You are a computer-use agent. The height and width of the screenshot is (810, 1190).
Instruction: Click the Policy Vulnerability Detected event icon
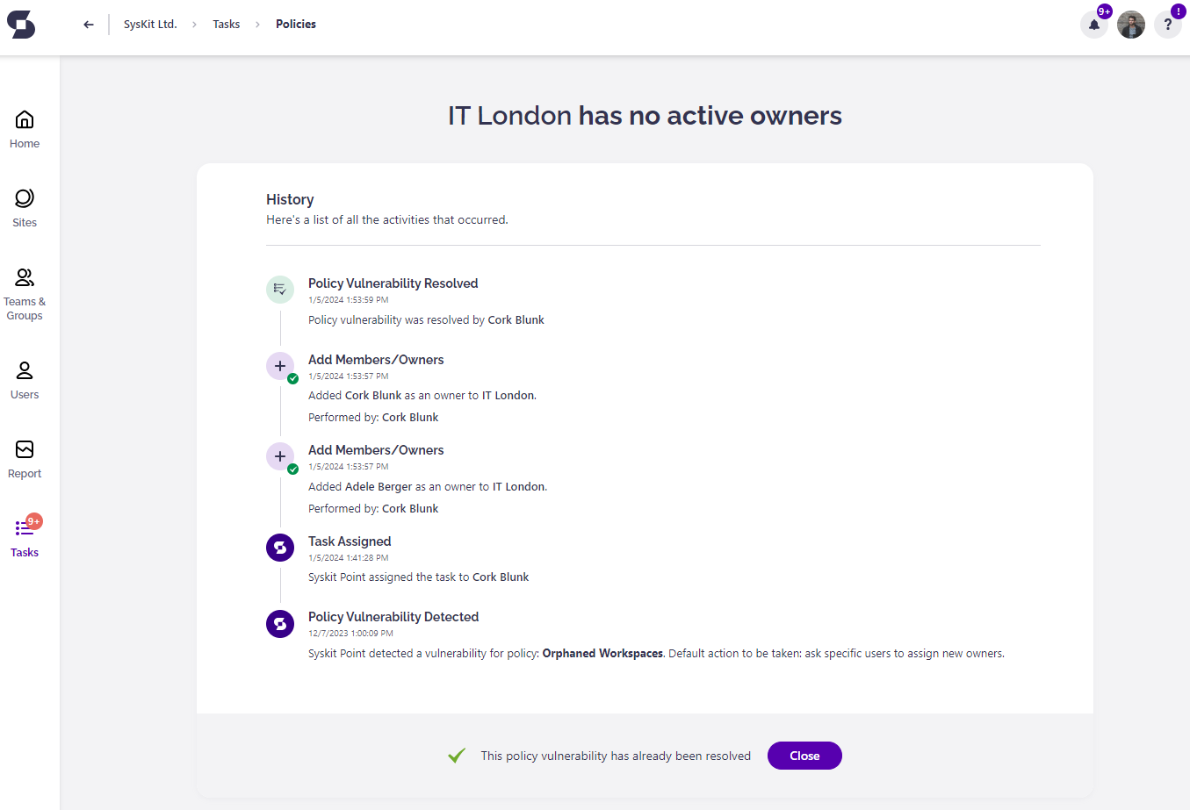[280, 623]
